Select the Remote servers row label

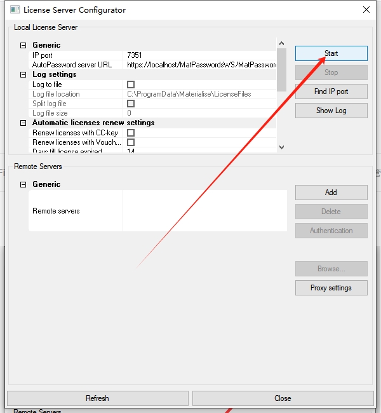click(56, 211)
